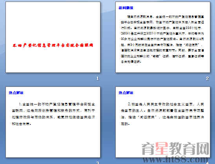The width and height of the screenshot is (215, 164).
Task: Select slide 4 thumbnail with watermark
Action: [x=163, y=122]
